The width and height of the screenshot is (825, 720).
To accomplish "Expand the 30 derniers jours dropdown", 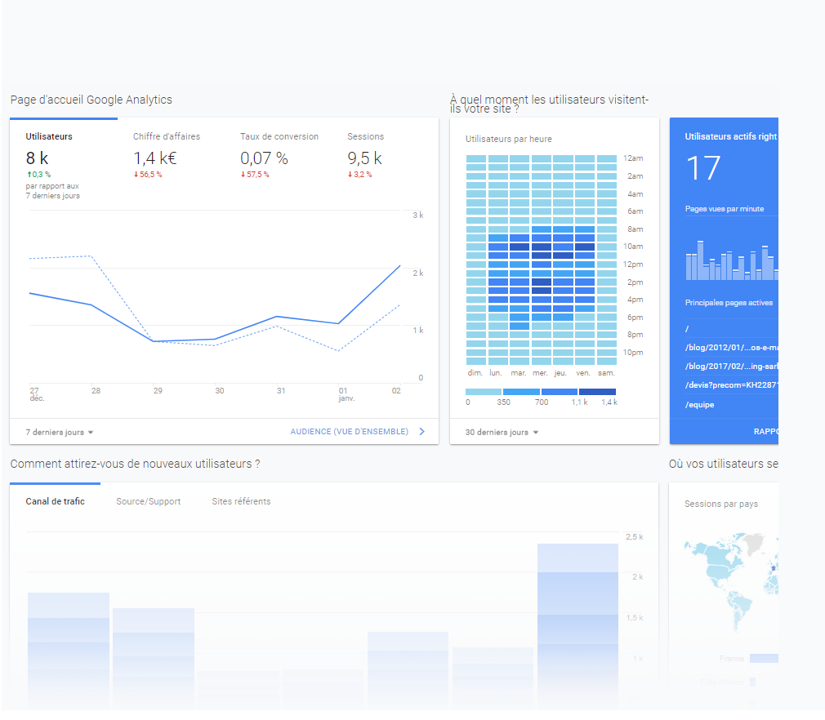I will coord(502,432).
